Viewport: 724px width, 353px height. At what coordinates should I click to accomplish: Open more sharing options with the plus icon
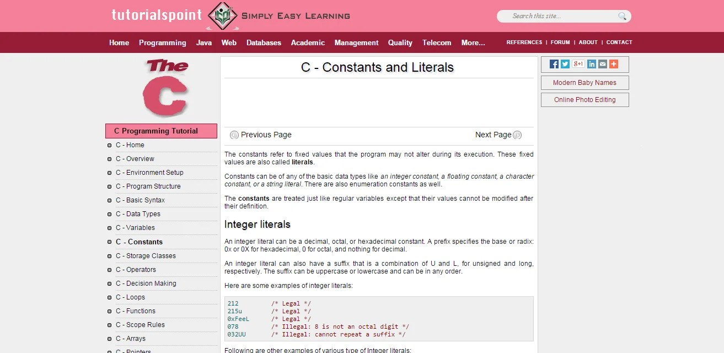click(x=613, y=63)
